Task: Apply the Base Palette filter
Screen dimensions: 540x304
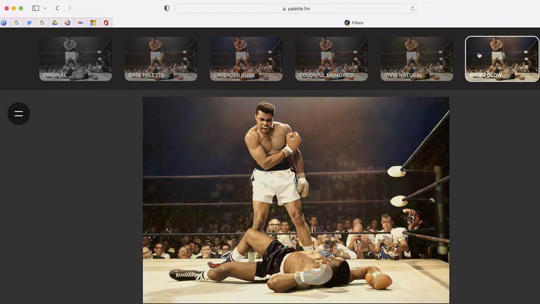Action: (161, 59)
